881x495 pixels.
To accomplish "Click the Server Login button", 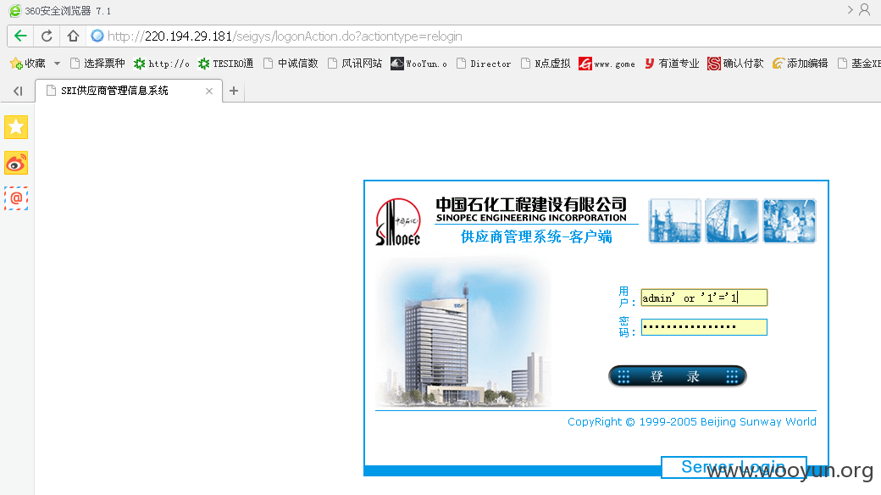I will pos(734,467).
